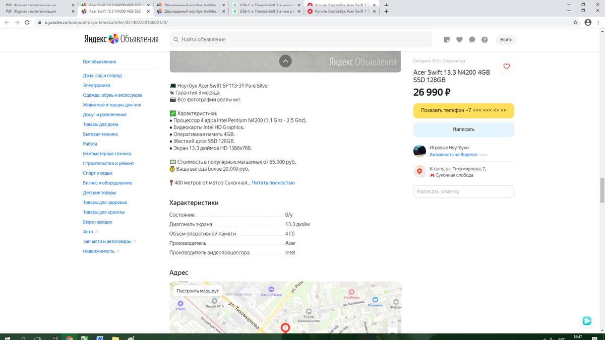
Task: Click Идея marker on map
Action: coord(180,303)
